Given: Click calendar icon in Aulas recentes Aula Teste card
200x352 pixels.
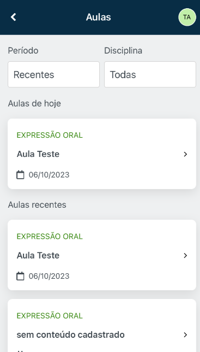Looking at the screenshot, I should tap(20, 276).
